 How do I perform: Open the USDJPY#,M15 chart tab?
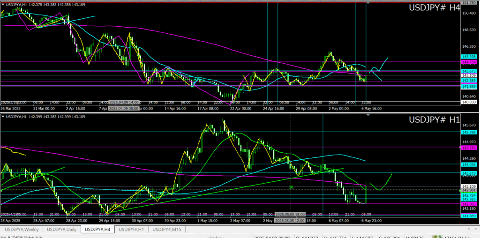tap(167, 229)
